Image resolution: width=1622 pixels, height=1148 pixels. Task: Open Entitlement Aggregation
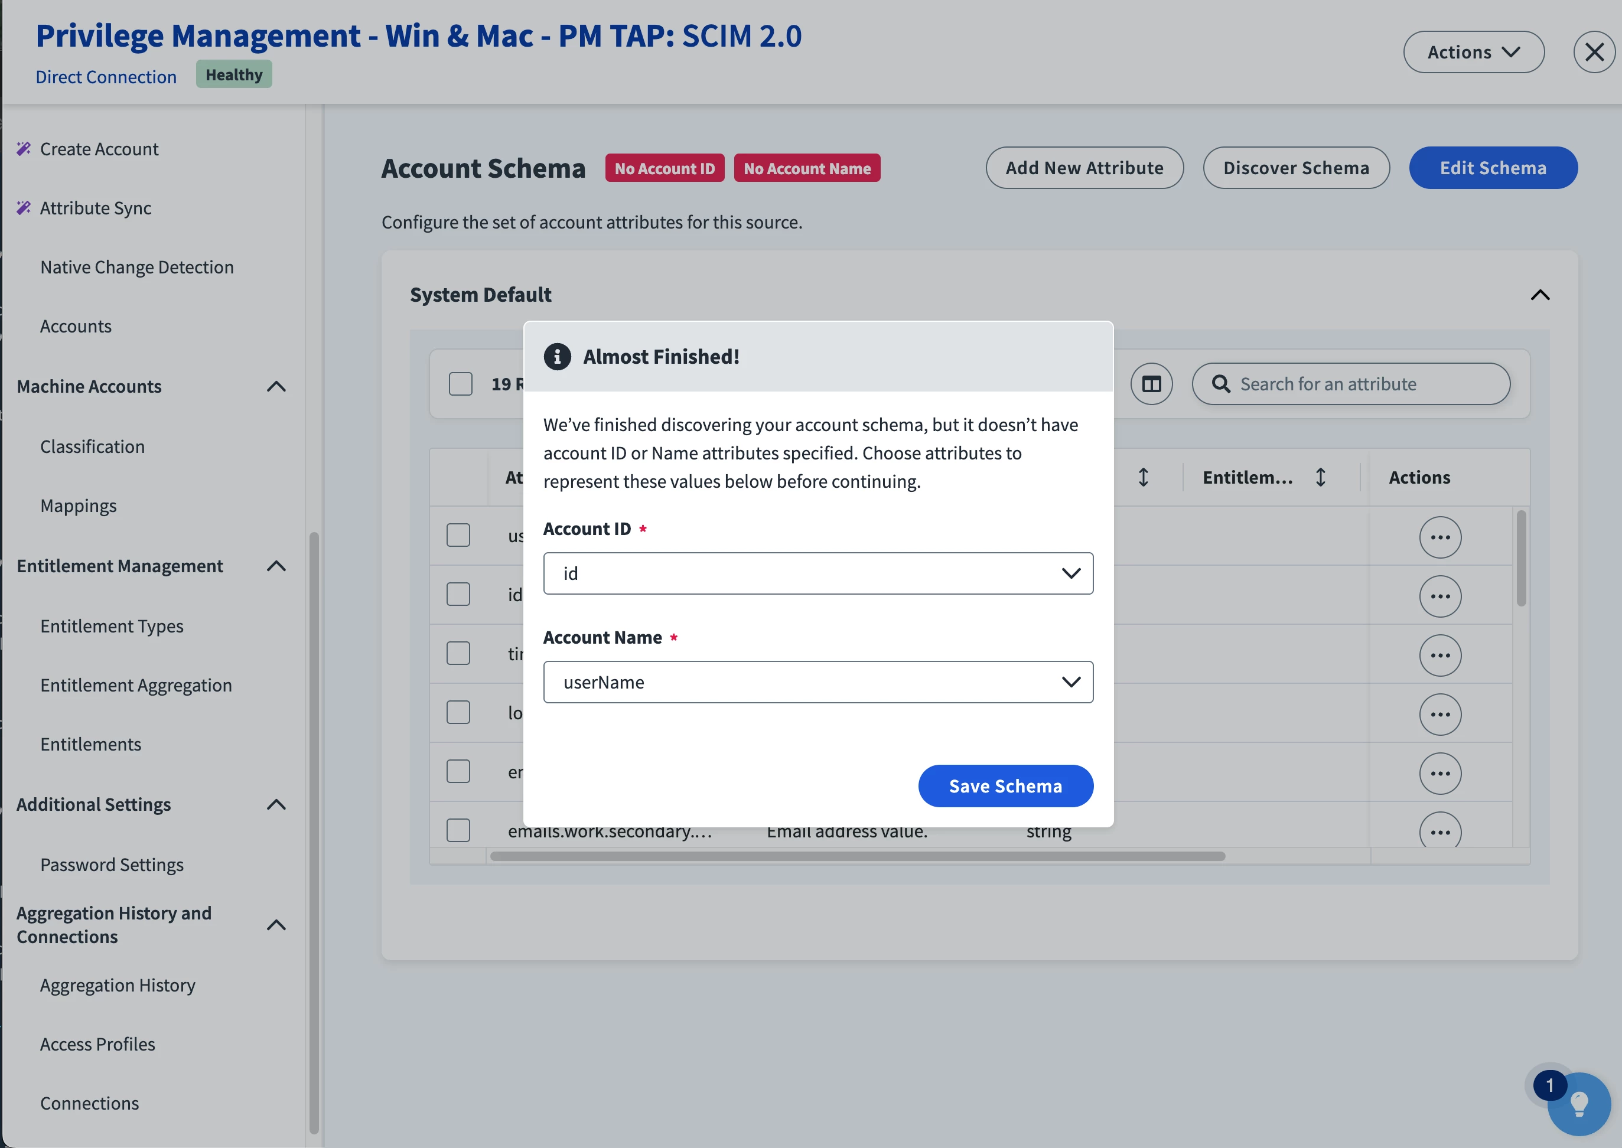tap(136, 686)
